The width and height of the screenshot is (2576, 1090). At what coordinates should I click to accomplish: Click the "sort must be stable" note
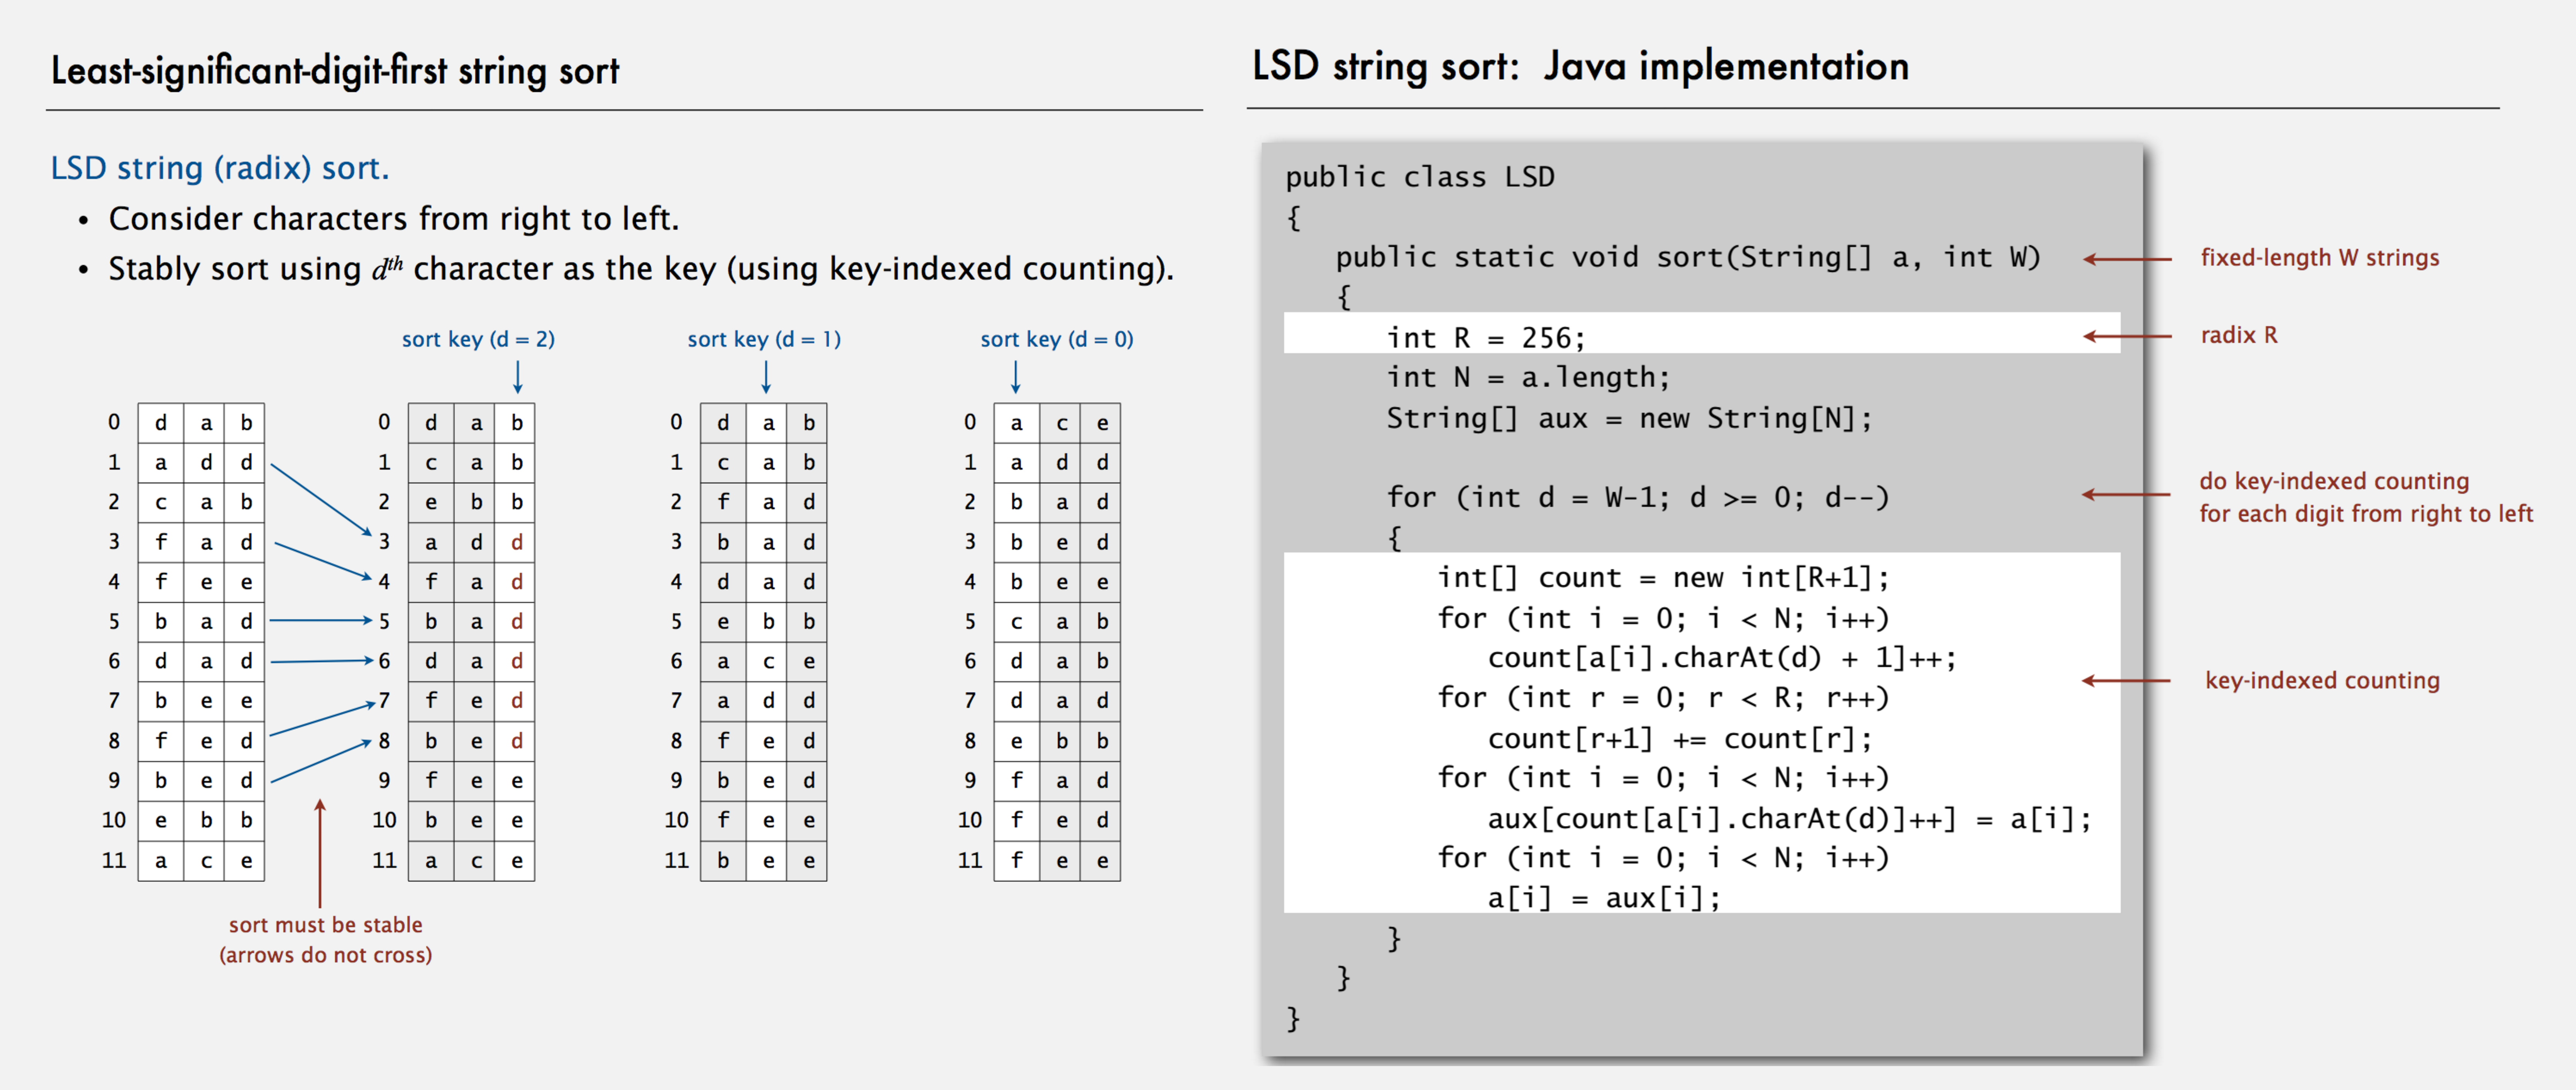(x=326, y=925)
